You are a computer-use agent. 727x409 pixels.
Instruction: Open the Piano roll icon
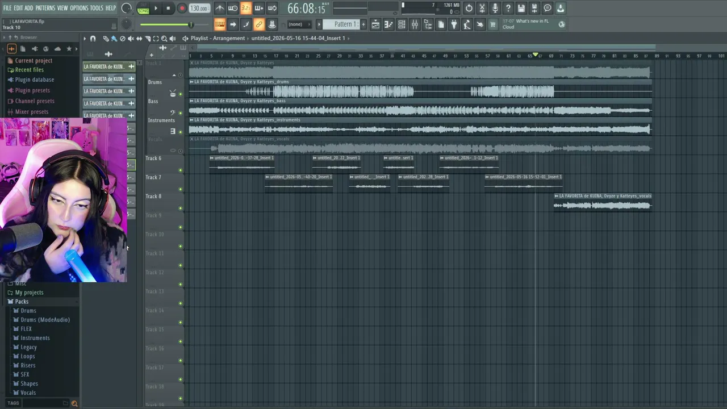tap(388, 24)
